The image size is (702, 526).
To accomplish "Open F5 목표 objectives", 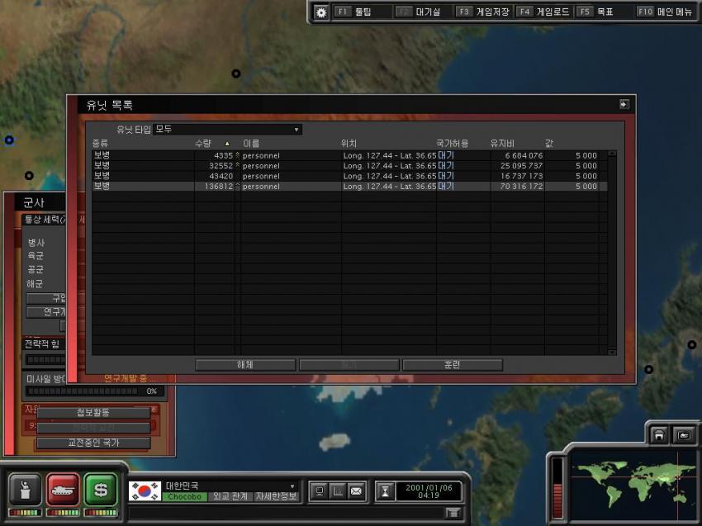I will [x=595, y=12].
